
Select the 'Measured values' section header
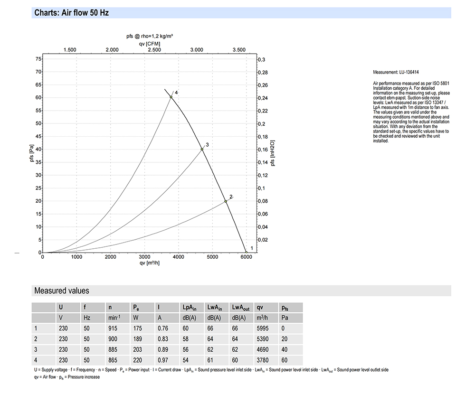(62, 291)
